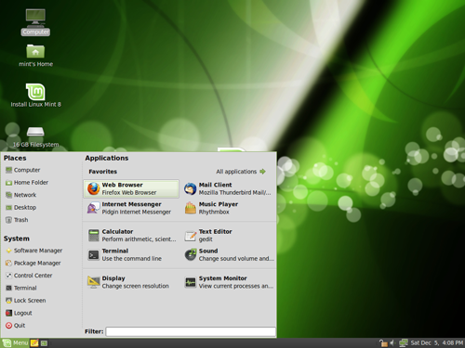Click the All applications arrow link
Image resolution: width=465 pixels, height=348 pixels.
tap(241, 172)
